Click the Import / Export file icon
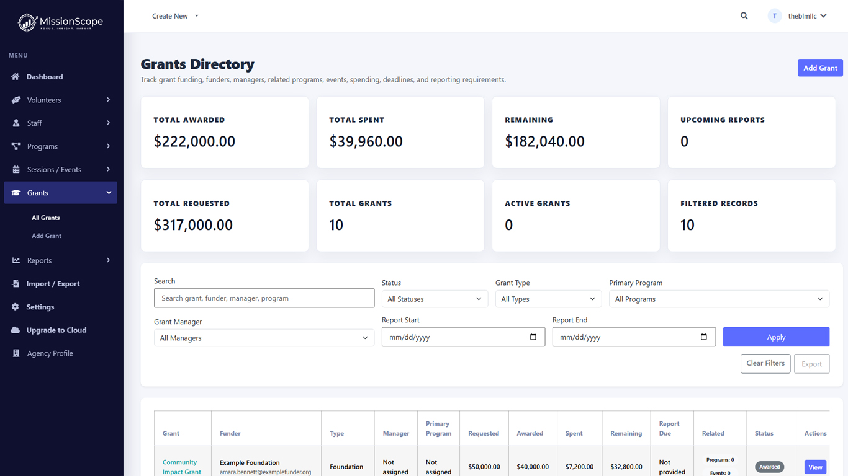 tap(16, 284)
